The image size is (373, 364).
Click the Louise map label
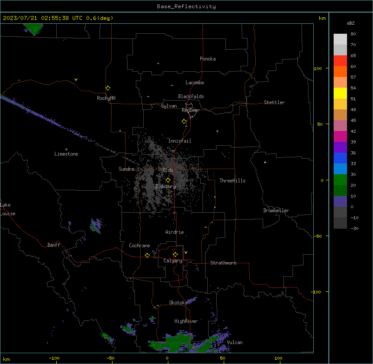click(8, 214)
